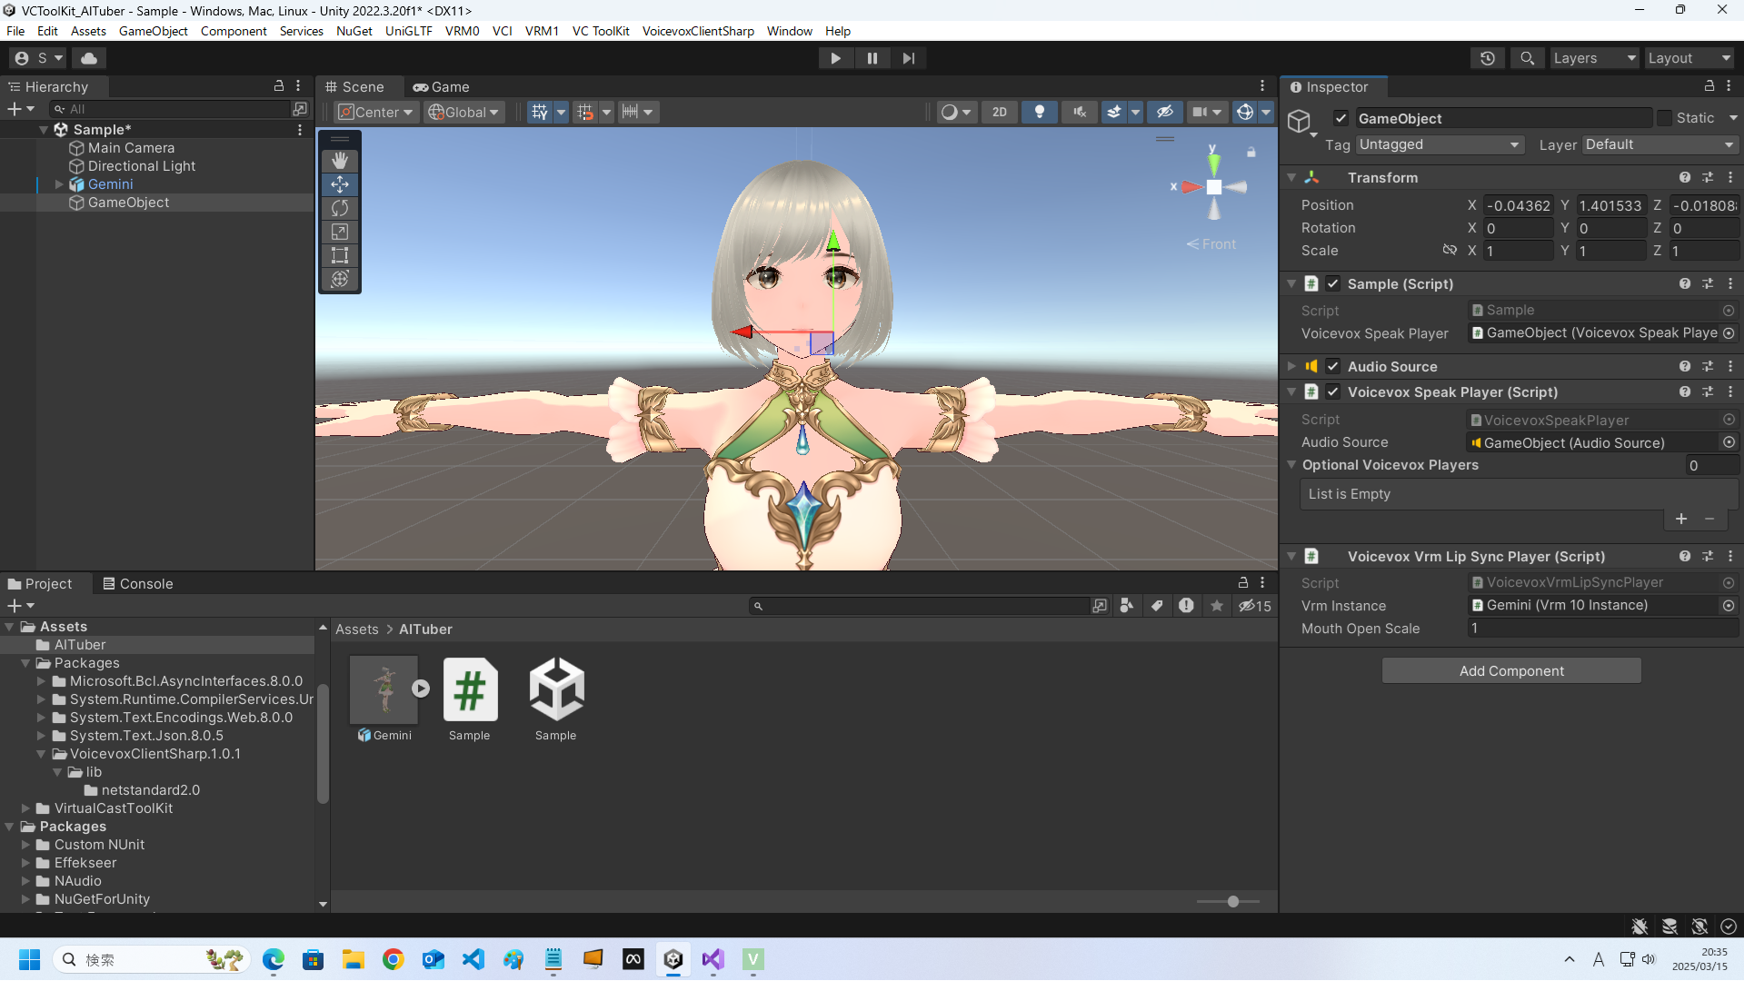Select Directional Light in the Hierarchy
Screen dimensions: 1744x981
142,166
